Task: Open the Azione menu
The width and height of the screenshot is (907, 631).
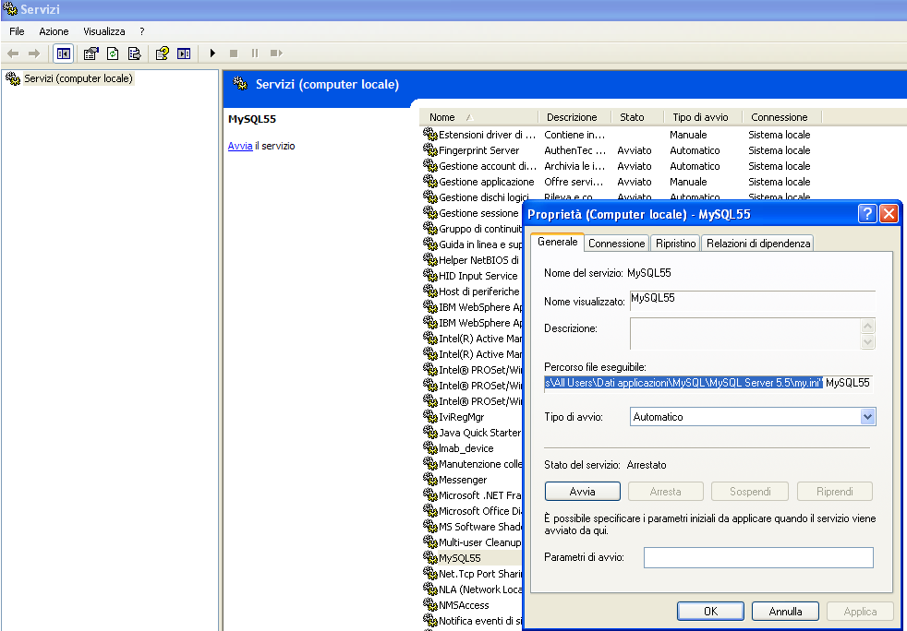Action: 54,31
